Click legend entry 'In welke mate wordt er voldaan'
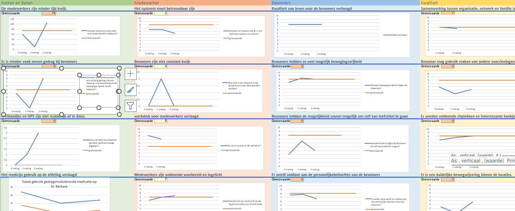This screenshot has width=515, height=211. [x=387, y=202]
